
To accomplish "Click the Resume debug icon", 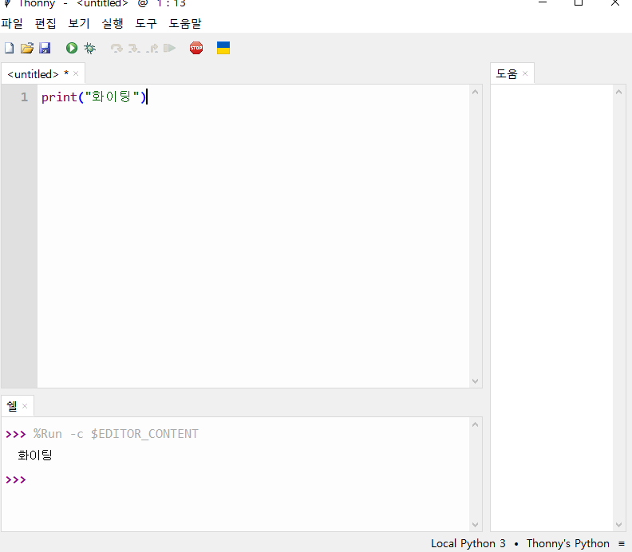I will pos(170,49).
